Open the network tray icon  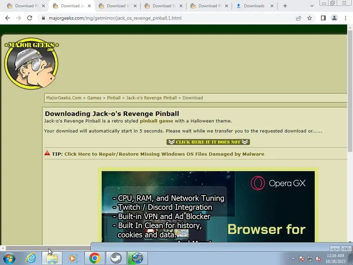point(310,258)
